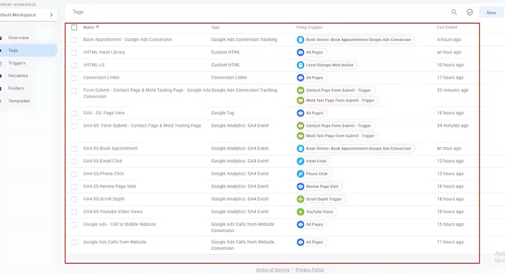Screen dimensions: 505x274
Task: Click the Local Storage-Next button trigger icon
Action: [x=301, y=65]
